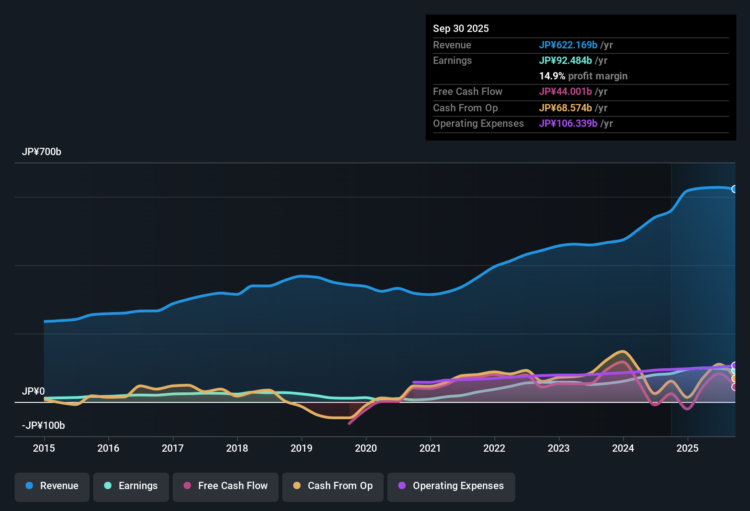This screenshot has width=750, height=511.
Task: Toggle the Free Cash Flow series visibility
Action: pyautogui.click(x=225, y=486)
